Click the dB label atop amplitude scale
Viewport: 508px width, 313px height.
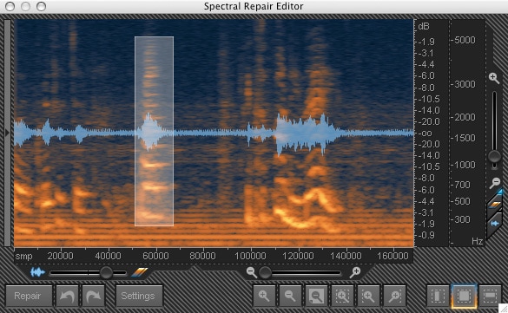(424, 26)
